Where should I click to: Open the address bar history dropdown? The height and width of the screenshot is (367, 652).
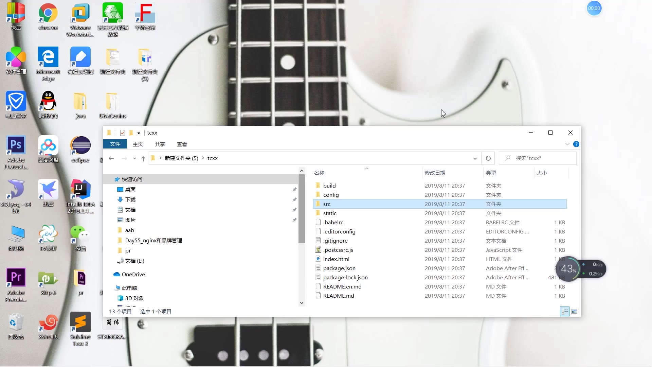tap(475, 158)
